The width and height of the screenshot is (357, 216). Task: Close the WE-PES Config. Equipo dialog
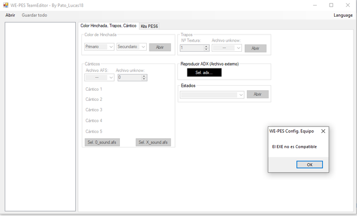[323, 131]
